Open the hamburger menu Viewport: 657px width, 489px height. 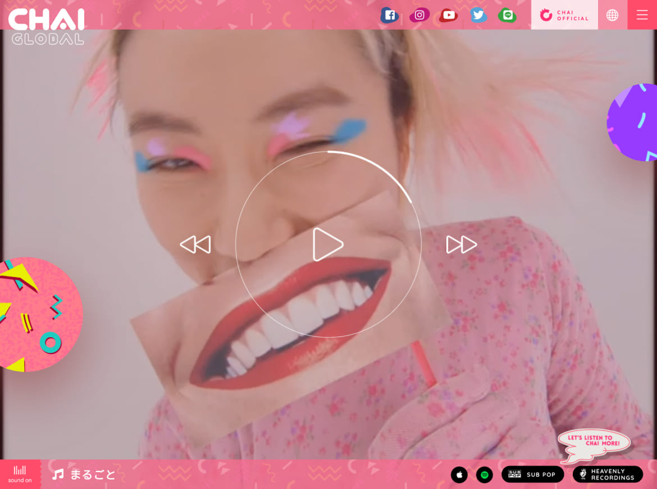coord(642,15)
